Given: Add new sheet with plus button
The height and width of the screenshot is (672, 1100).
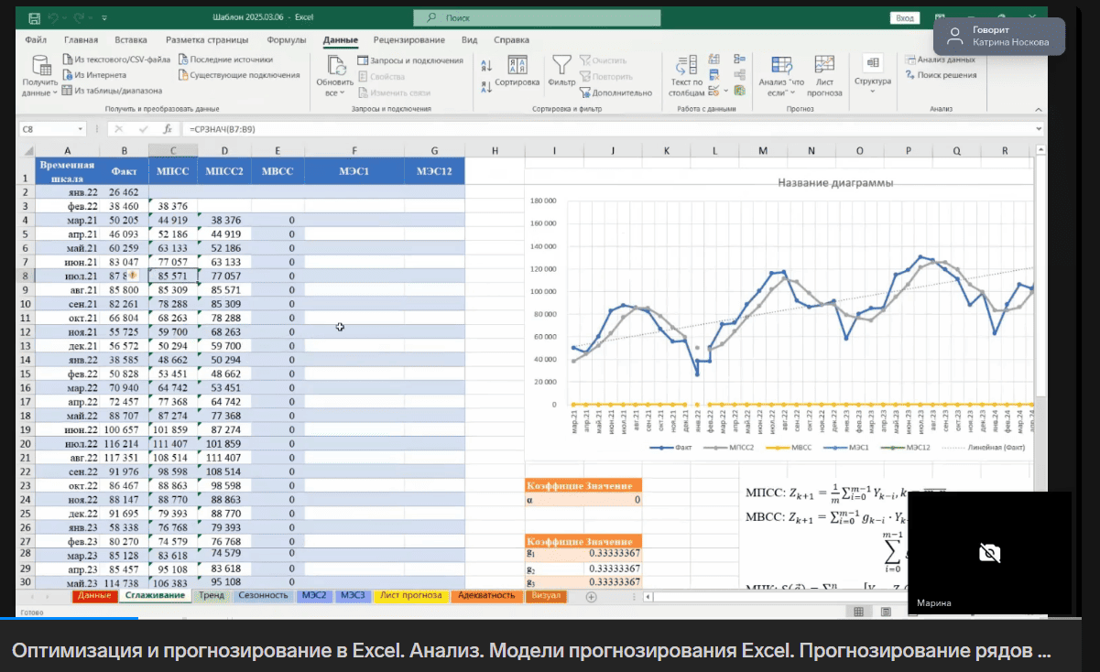Looking at the screenshot, I should coord(591,596).
